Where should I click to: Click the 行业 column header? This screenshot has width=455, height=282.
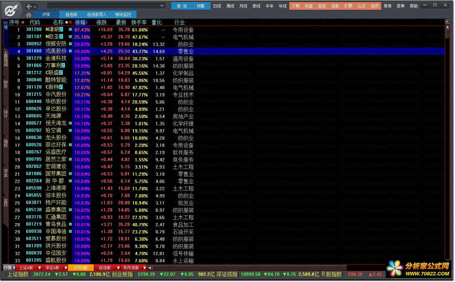tap(180, 22)
